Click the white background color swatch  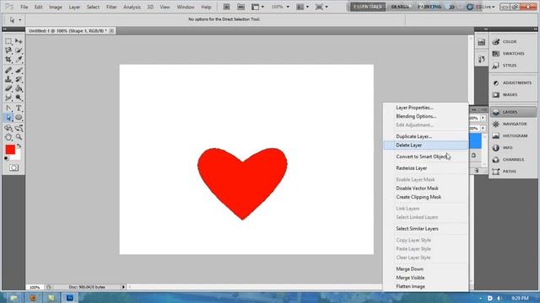pos(17,157)
